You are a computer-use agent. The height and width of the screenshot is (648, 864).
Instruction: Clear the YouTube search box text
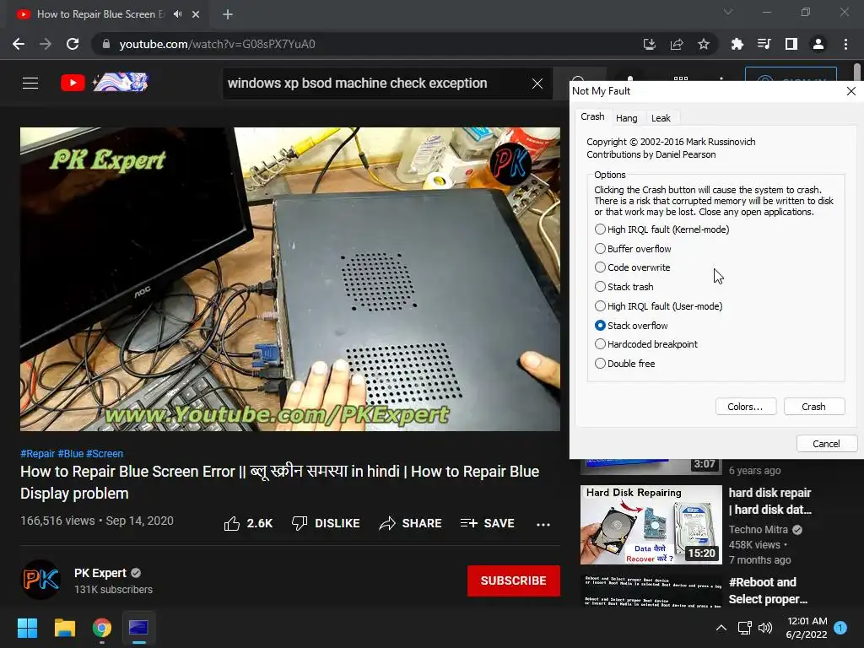537,84
